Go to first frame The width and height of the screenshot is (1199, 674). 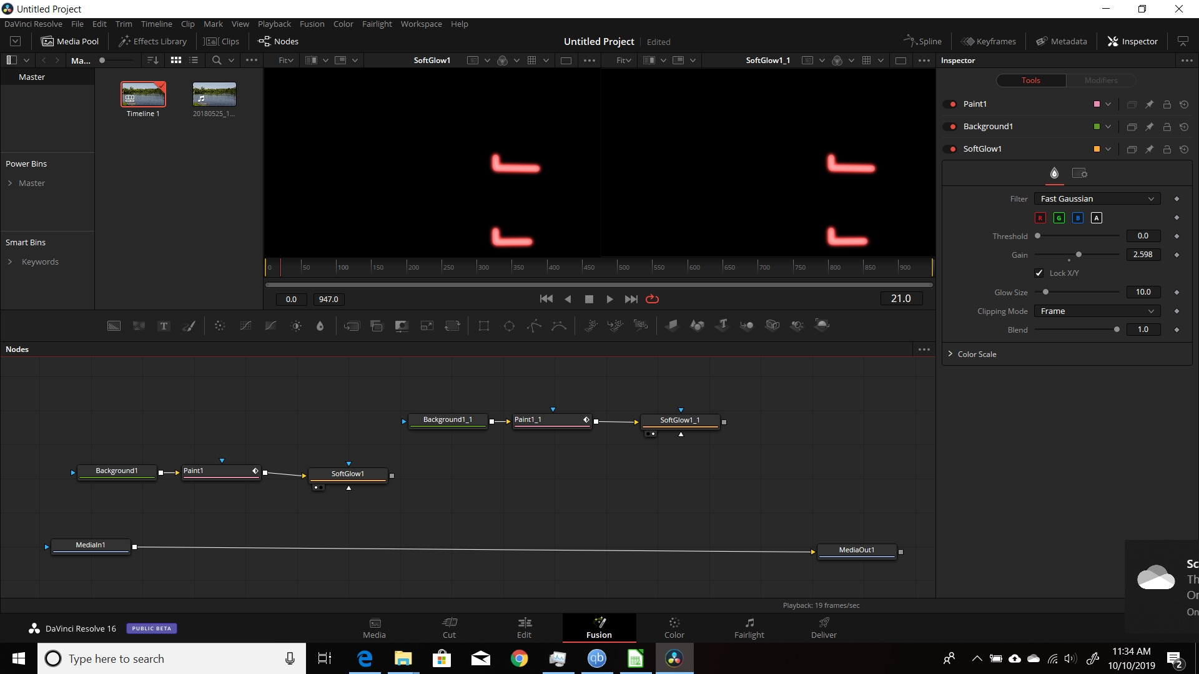click(546, 299)
